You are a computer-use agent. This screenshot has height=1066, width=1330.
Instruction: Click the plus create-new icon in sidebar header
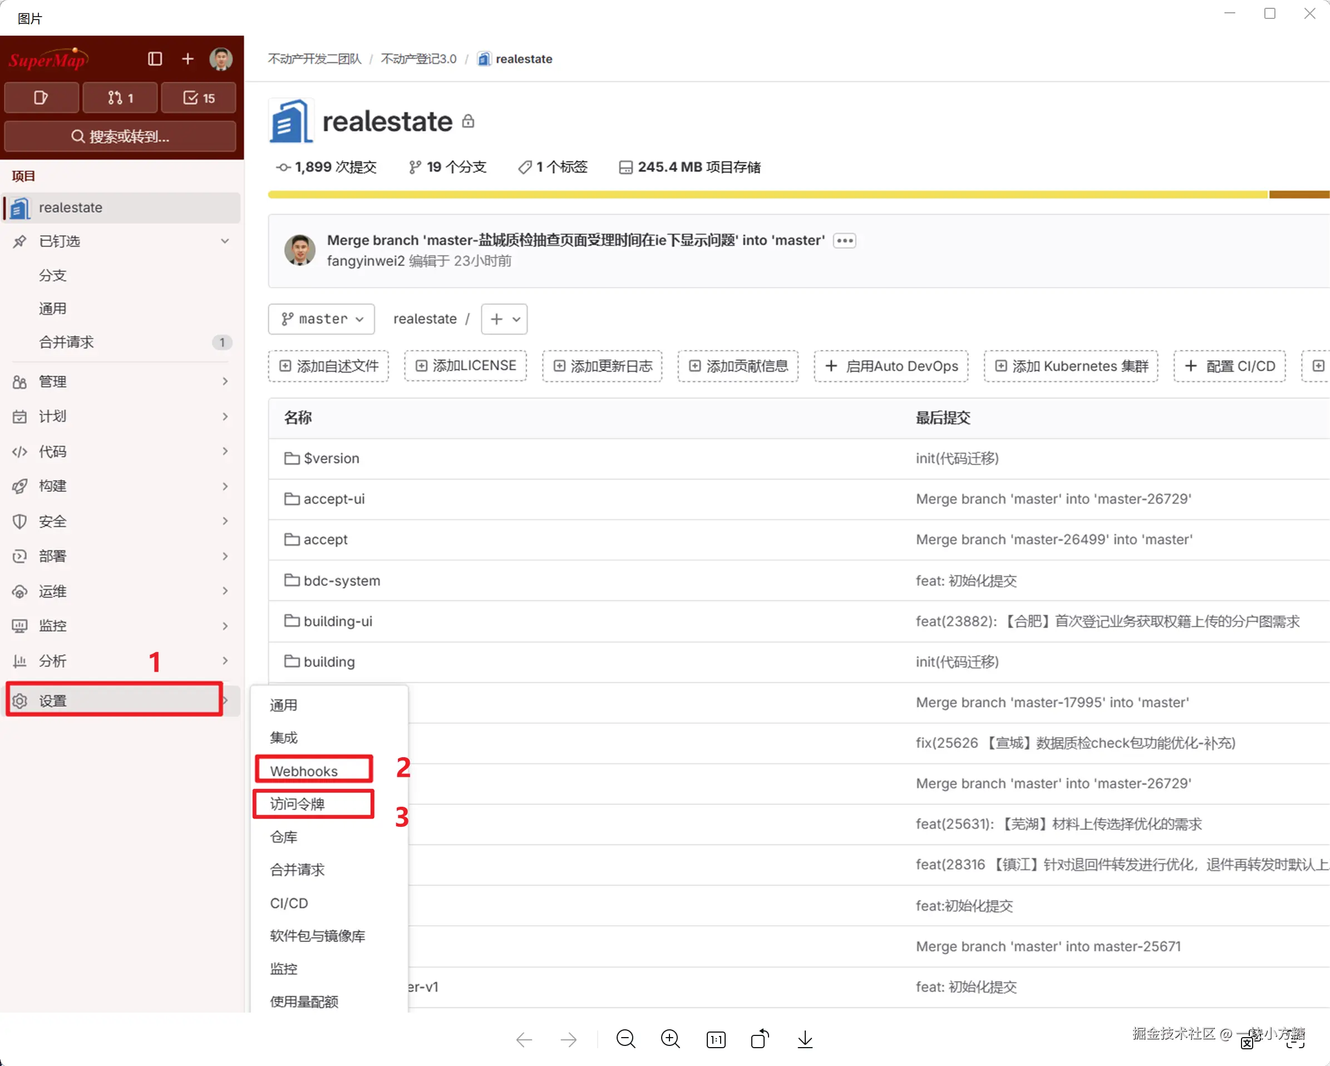click(x=188, y=58)
